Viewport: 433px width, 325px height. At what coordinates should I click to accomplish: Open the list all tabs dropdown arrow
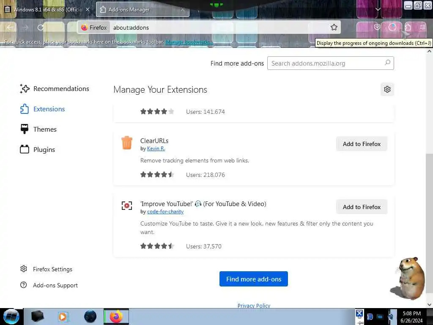coord(378,9)
